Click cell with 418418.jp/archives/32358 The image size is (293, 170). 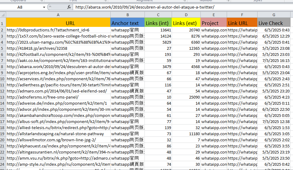pyautogui.click(x=58, y=48)
